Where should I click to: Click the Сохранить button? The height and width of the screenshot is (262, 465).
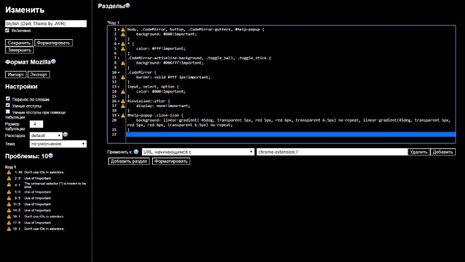pyautogui.click(x=19, y=43)
